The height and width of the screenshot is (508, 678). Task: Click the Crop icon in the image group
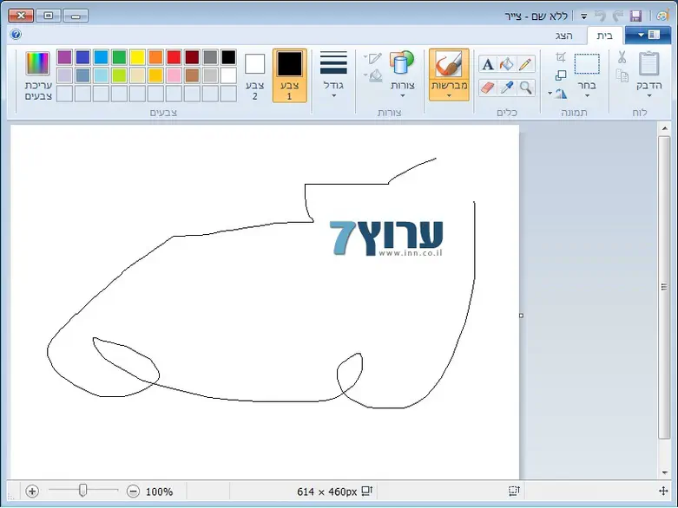point(561,57)
